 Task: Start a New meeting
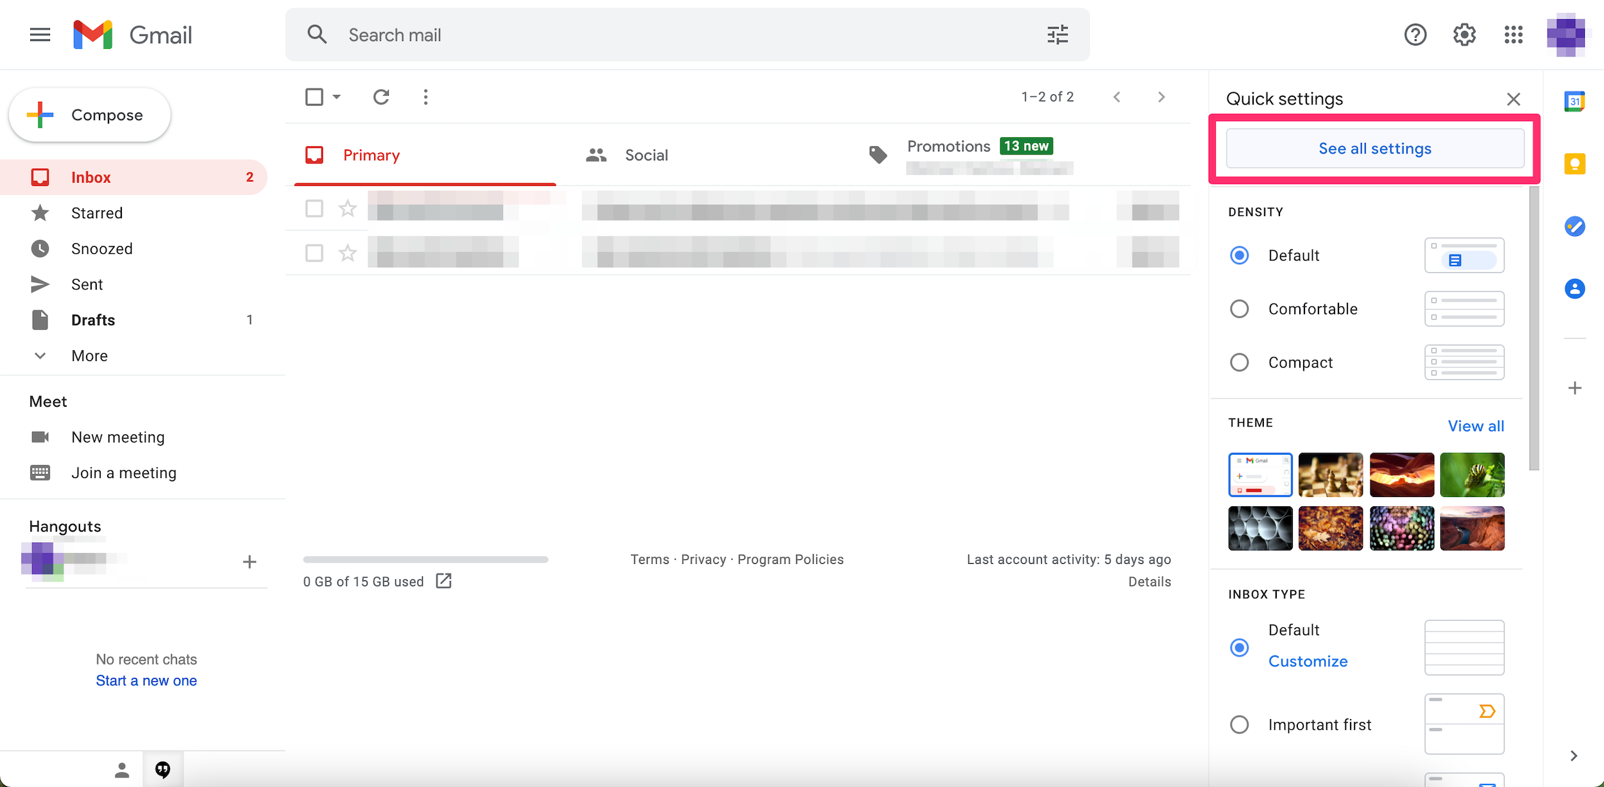[118, 437]
